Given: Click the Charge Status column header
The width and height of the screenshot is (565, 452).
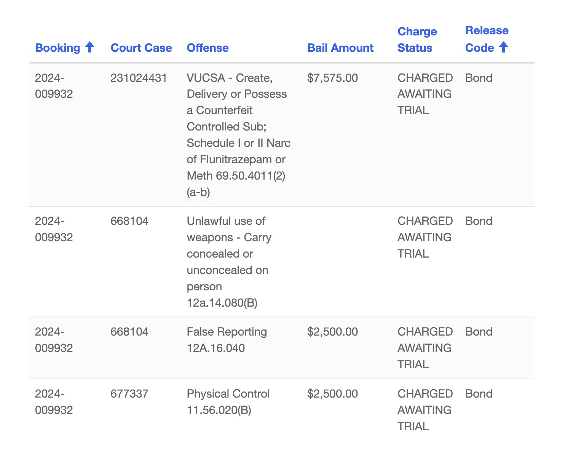Looking at the screenshot, I should 417,40.
